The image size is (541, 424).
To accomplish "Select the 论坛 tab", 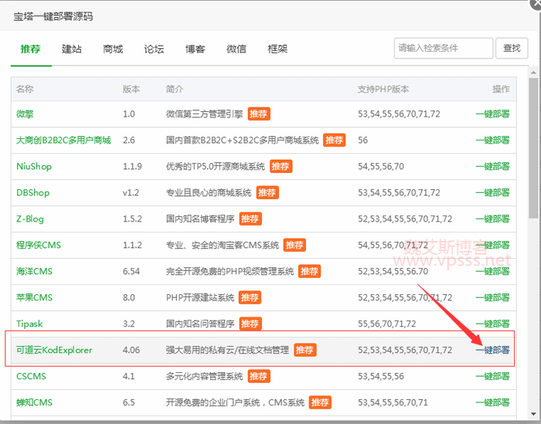I will coord(154,49).
